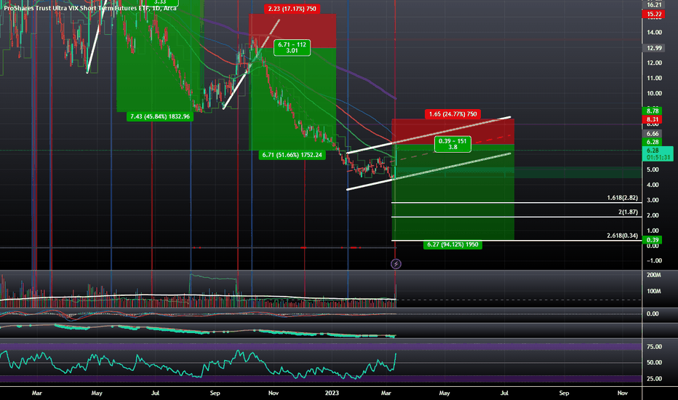Click the 2023 label on time axis
The width and height of the screenshot is (678, 400).
tap(332, 393)
